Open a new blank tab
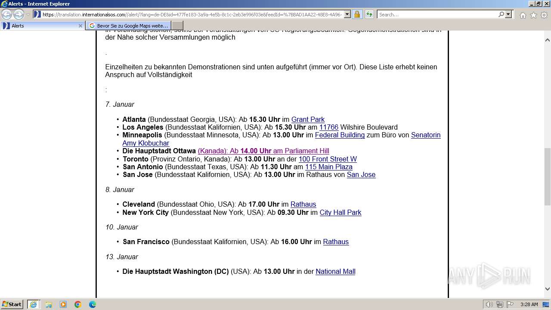This screenshot has height=310, width=551. [177, 26]
